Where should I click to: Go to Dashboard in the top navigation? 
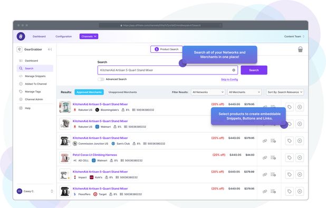(x=39, y=36)
